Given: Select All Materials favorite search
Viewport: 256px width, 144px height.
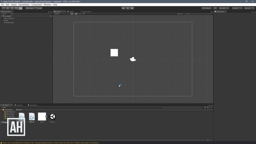Looking at the screenshot, I should click(10, 112).
